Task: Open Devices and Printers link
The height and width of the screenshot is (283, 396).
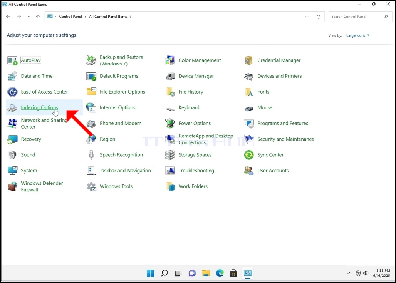Action: [280, 76]
